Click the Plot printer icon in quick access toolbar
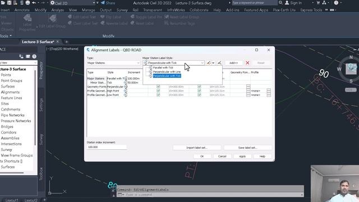This screenshot has height=202, width=359. pyautogui.click(x=27, y=3)
